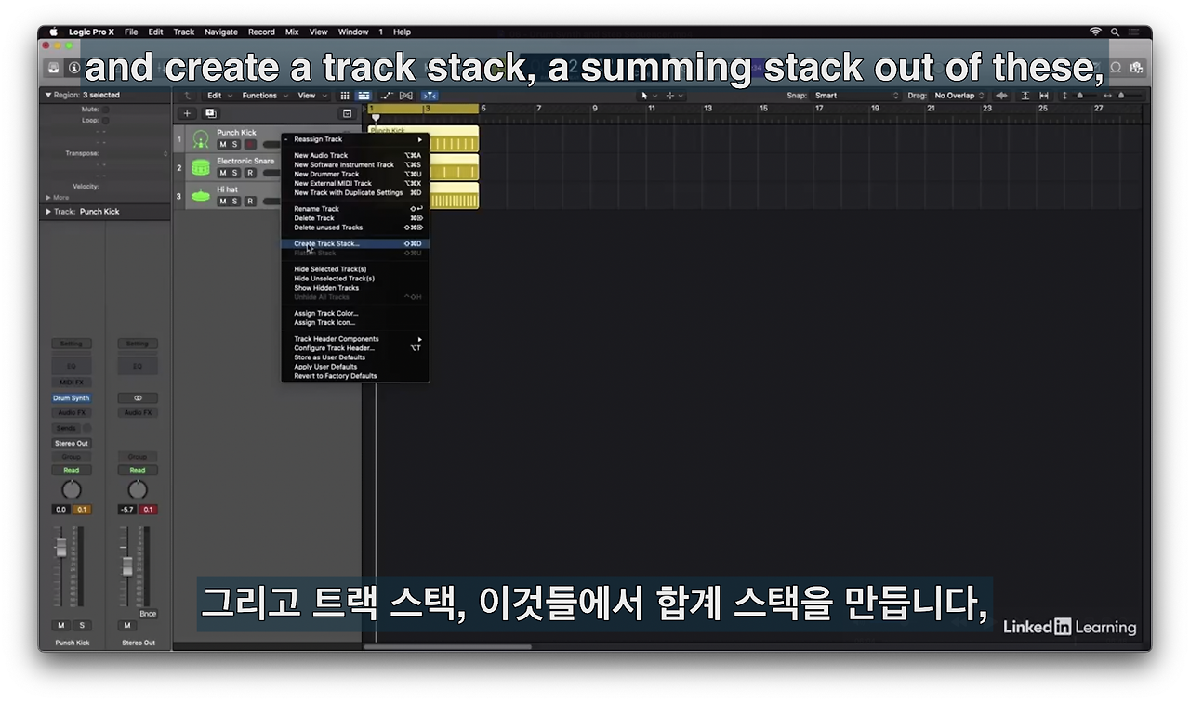Solo the Electronic Snare track
This screenshot has width=1190, height=702.
236,173
